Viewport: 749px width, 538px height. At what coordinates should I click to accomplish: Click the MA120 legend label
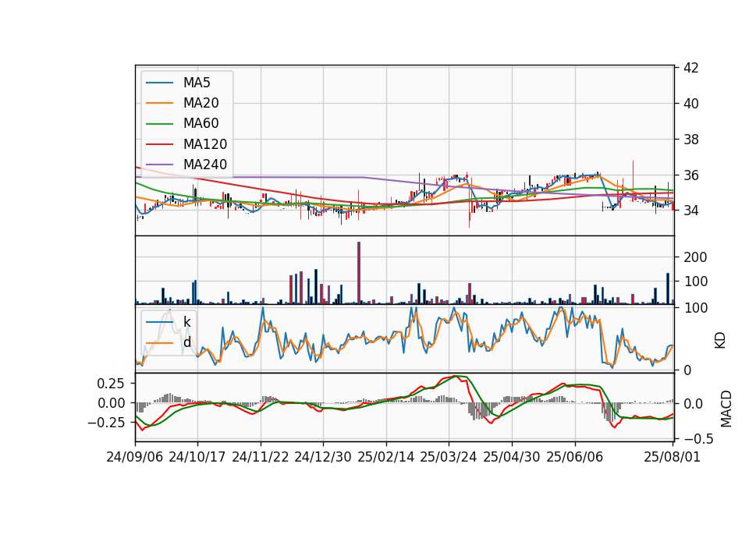click(x=205, y=144)
